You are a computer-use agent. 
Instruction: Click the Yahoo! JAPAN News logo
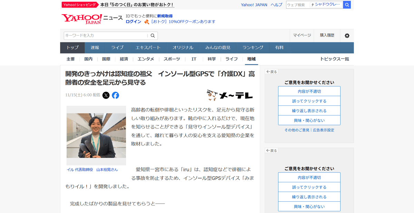92,19
